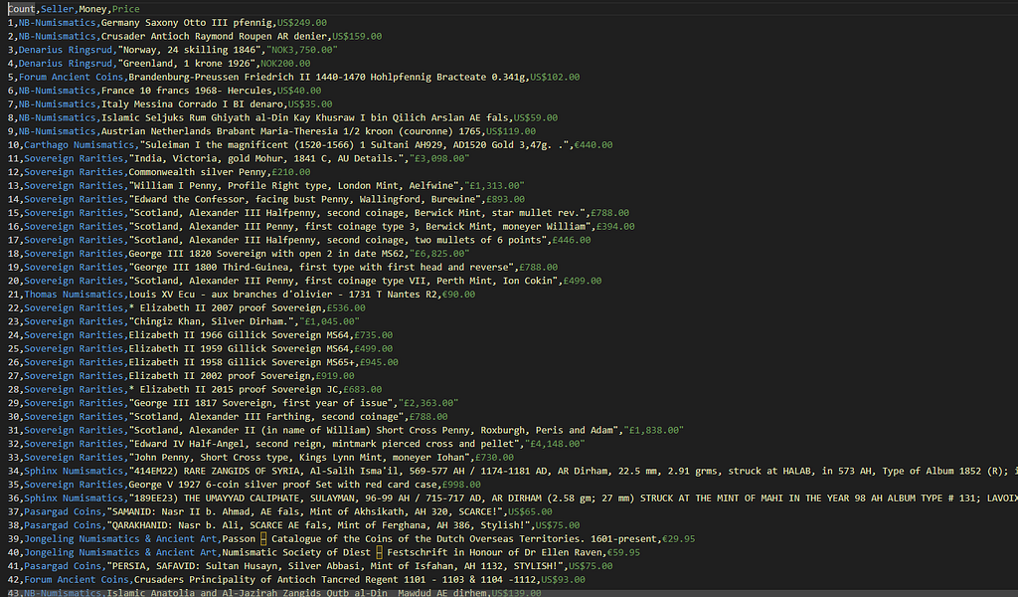
Task: Select price US$249.00 in row 1
Action: coord(302,23)
